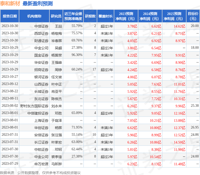
Task: Click the 2024预测净利润 header
Action: pyautogui.click(x=150, y=16)
